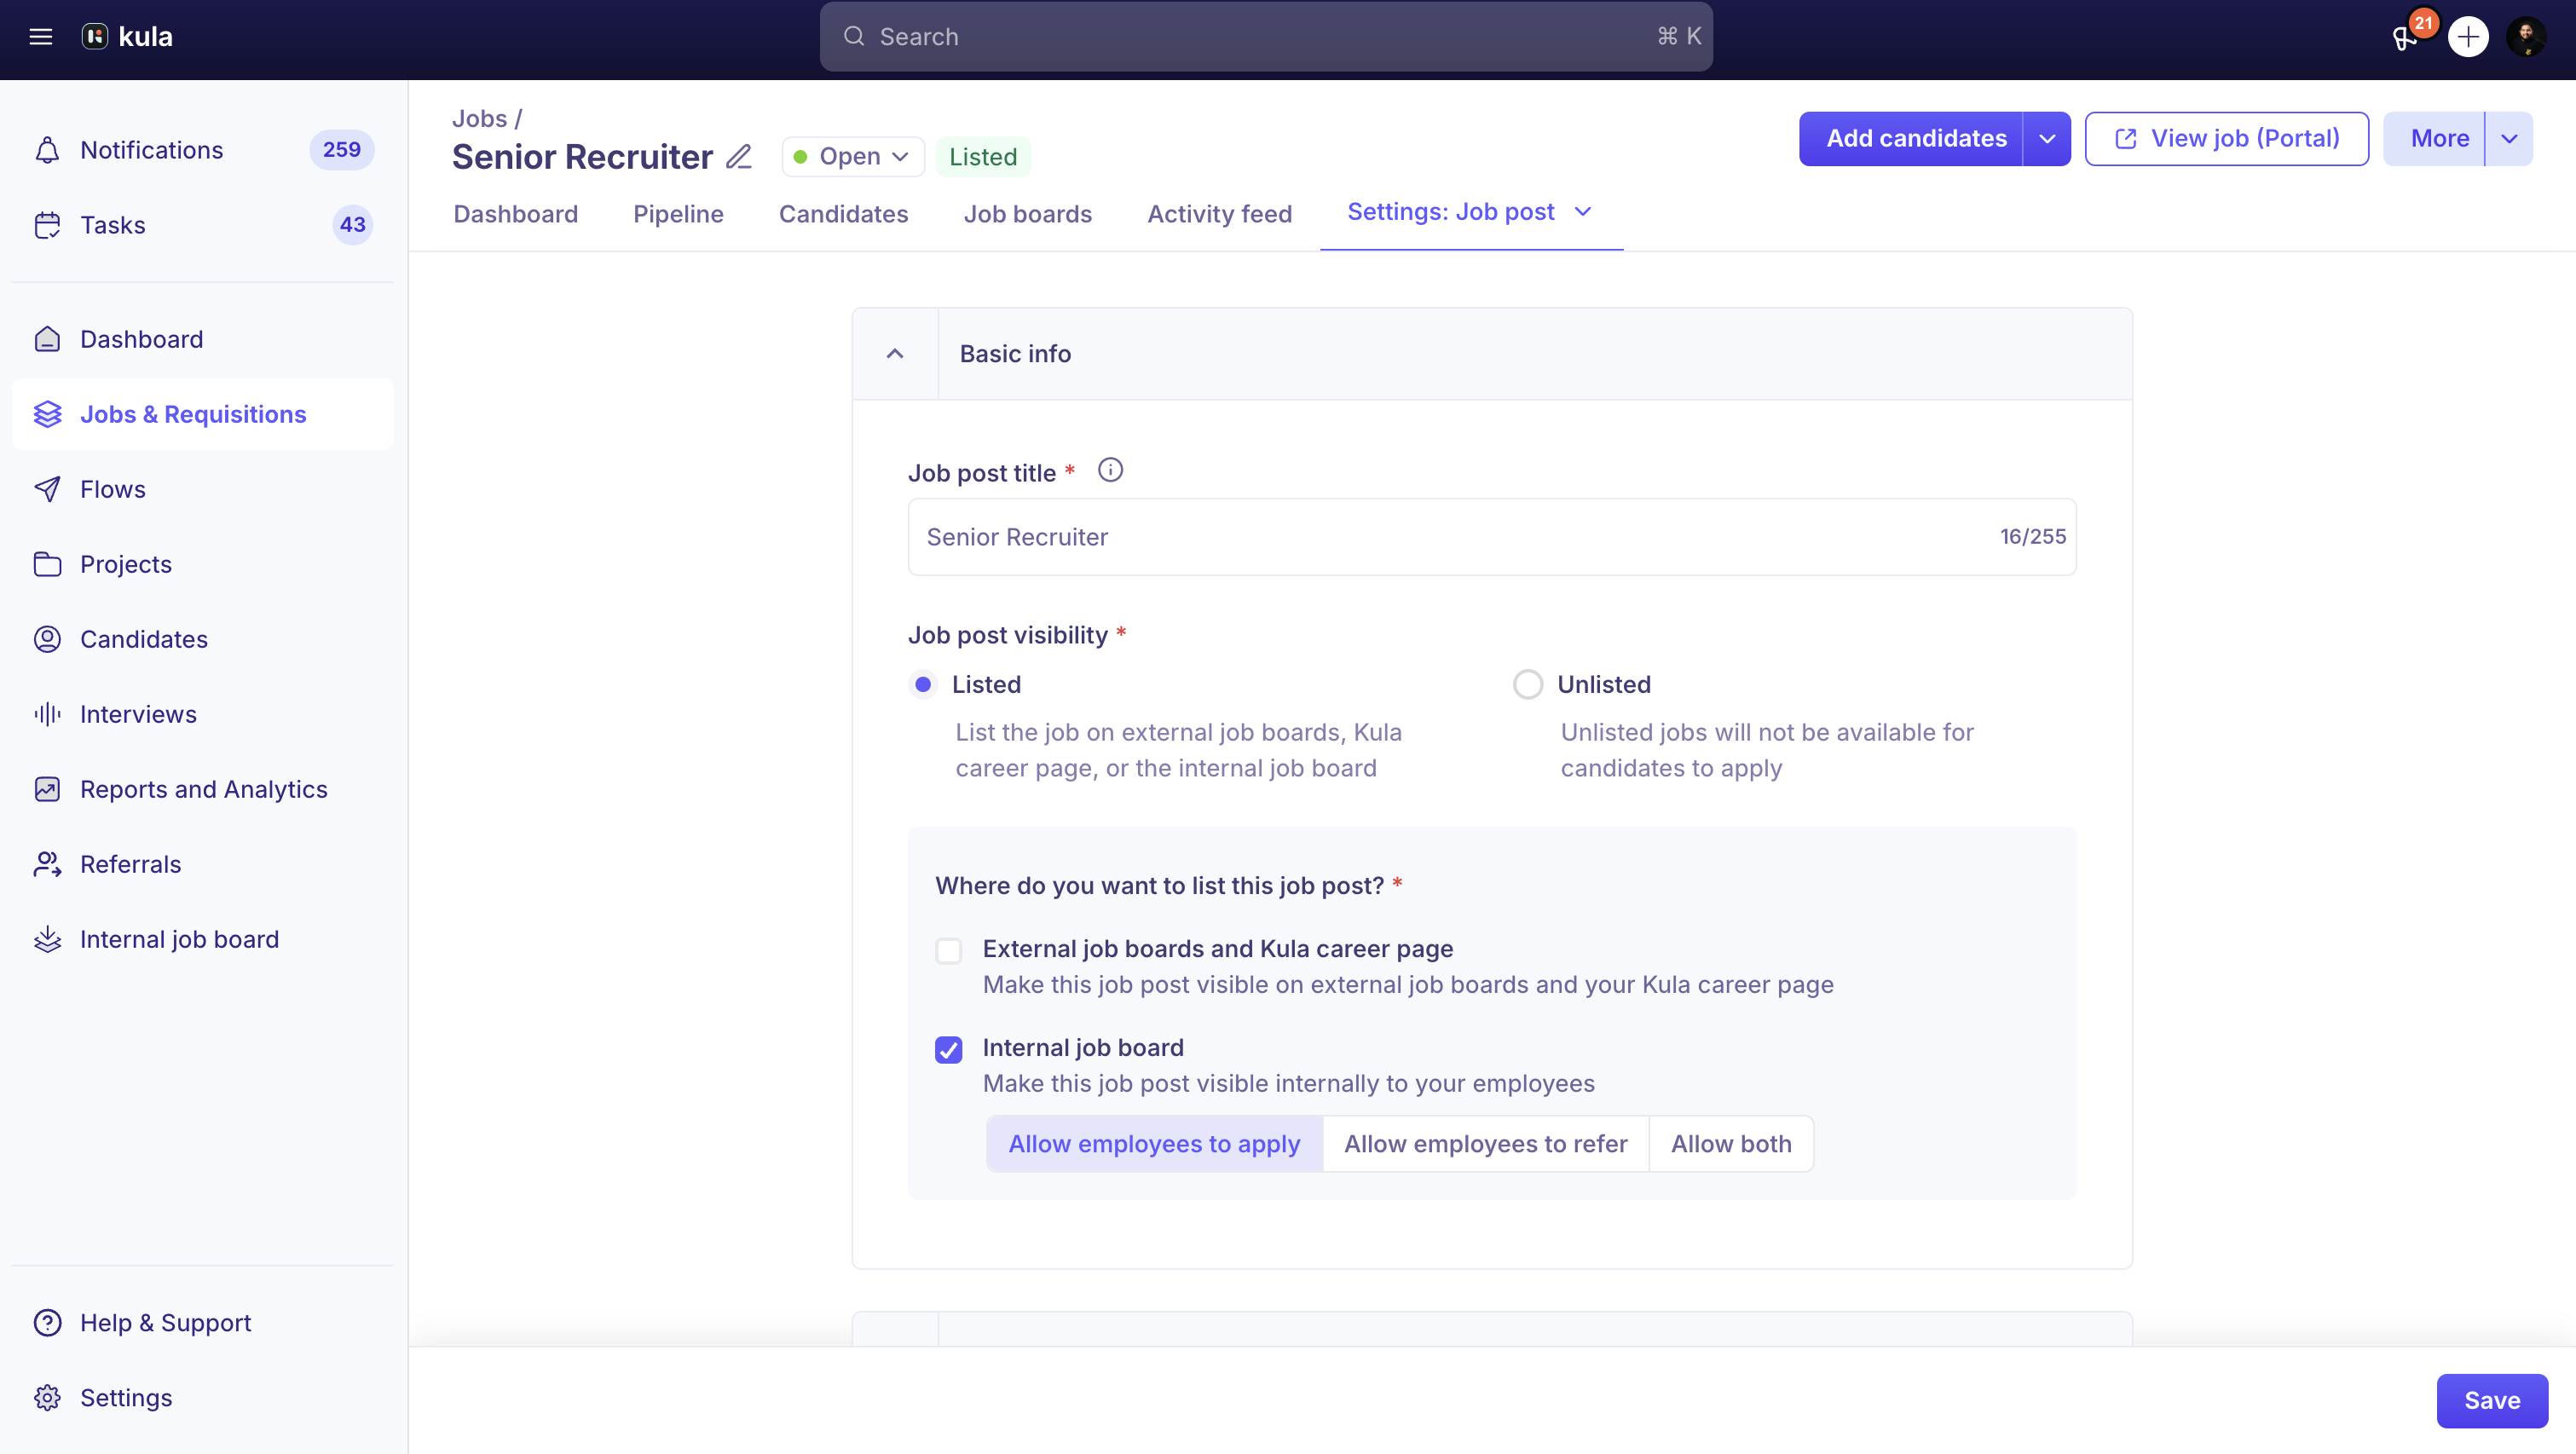This screenshot has width=2576, height=1454.
Task: Click the Save button
Action: click(2491, 1400)
